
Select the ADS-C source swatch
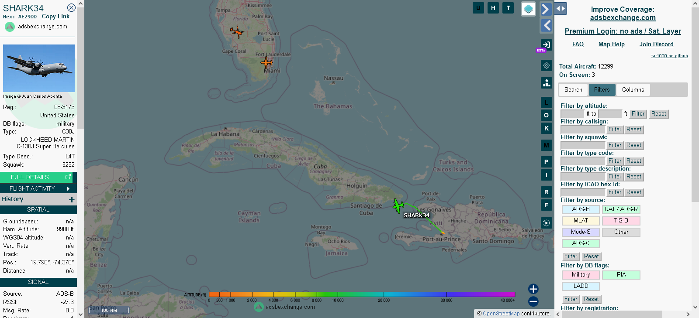point(581,243)
